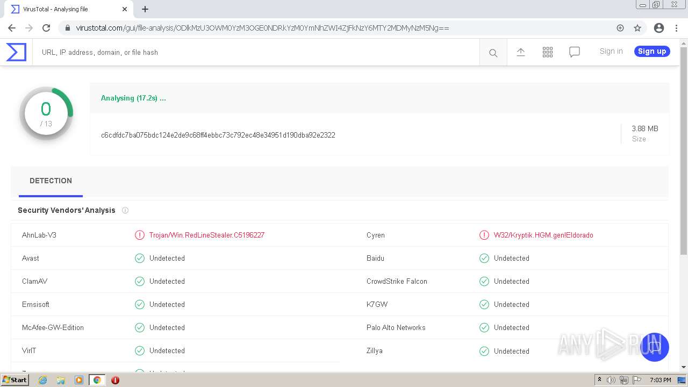Select the VirusTotal - Analysing file browser tab
The image size is (688, 387).
coord(68,9)
